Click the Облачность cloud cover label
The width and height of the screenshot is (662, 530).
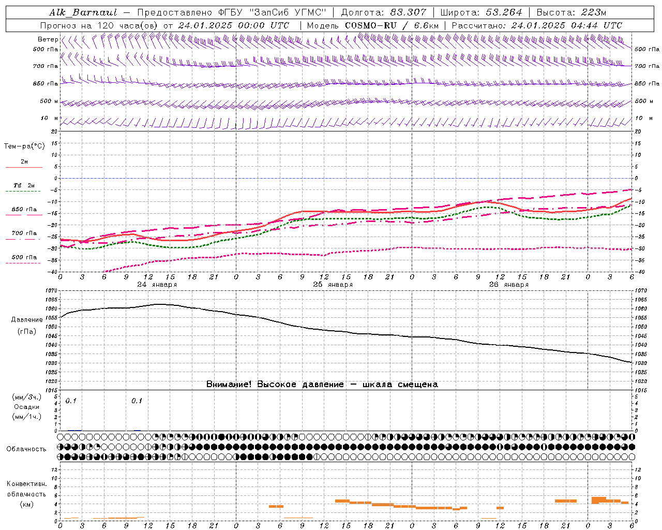click(x=26, y=449)
